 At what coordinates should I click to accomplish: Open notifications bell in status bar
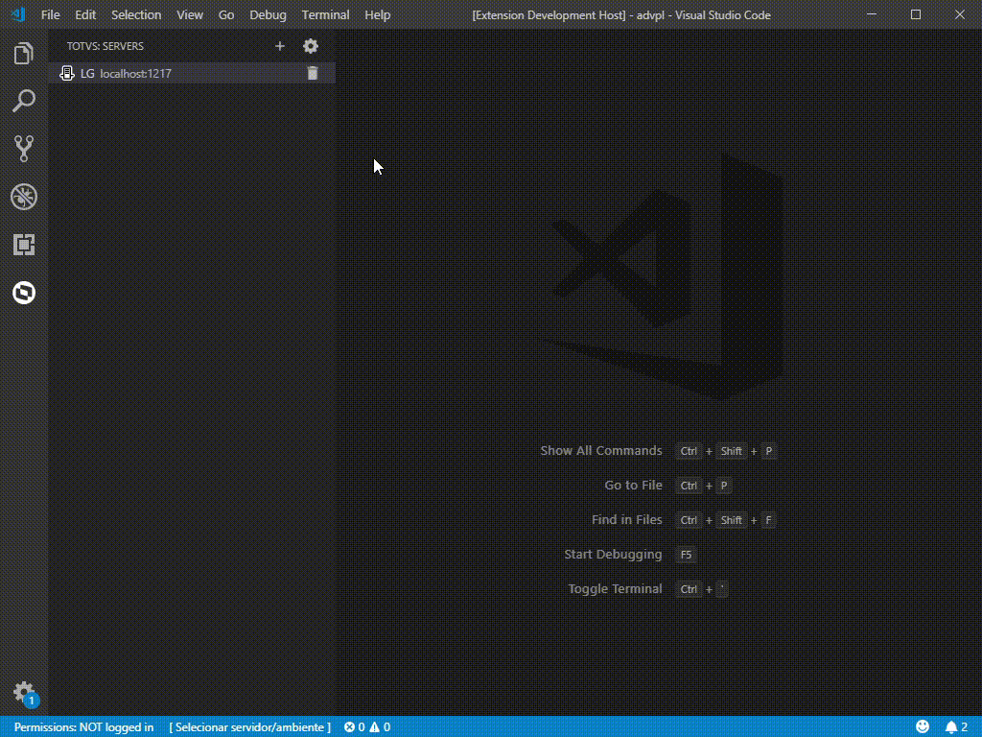pyautogui.click(x=956, y=727)
